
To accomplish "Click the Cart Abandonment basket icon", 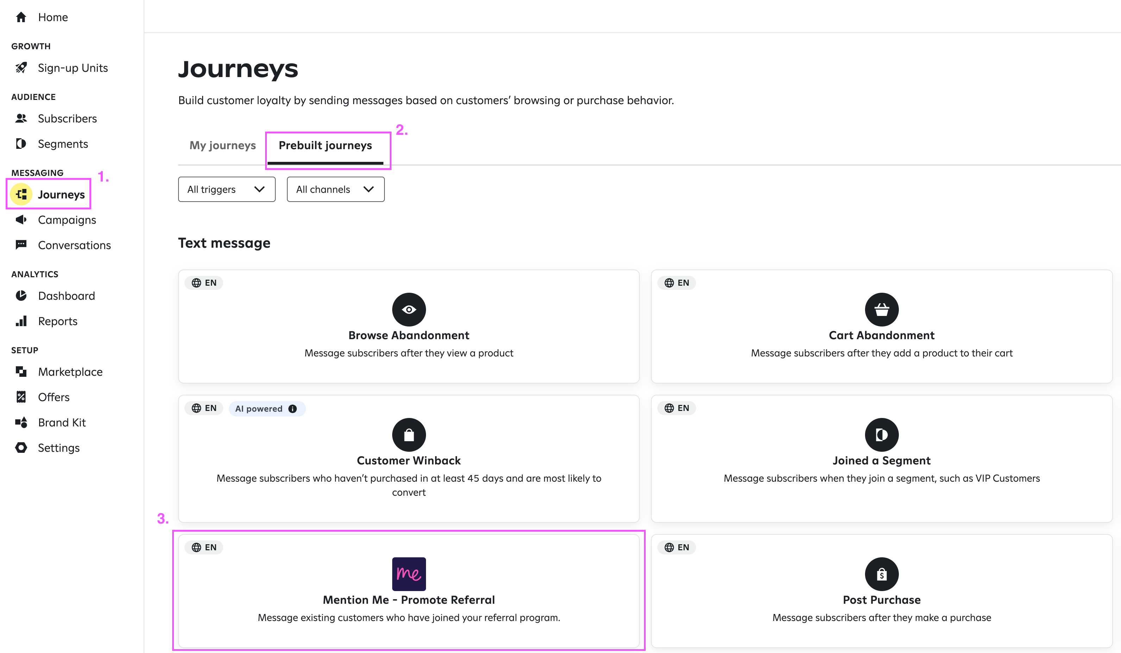I will pos(882,309).
